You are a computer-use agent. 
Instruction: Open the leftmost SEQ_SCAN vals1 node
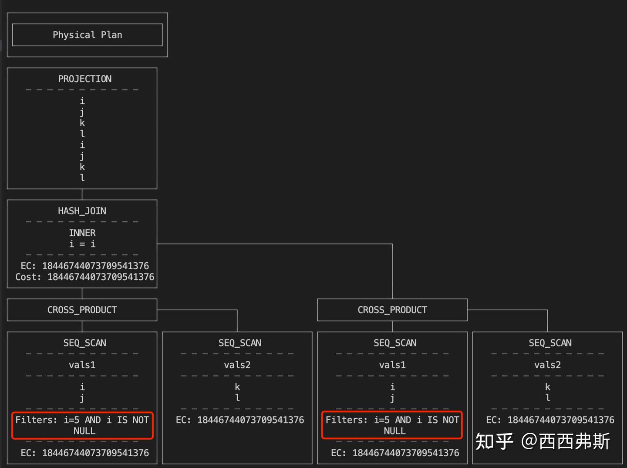point(84,343)
